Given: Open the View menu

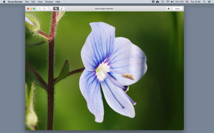Looking at the screenshot, I should pyautogui.click(x=40, y=2).
